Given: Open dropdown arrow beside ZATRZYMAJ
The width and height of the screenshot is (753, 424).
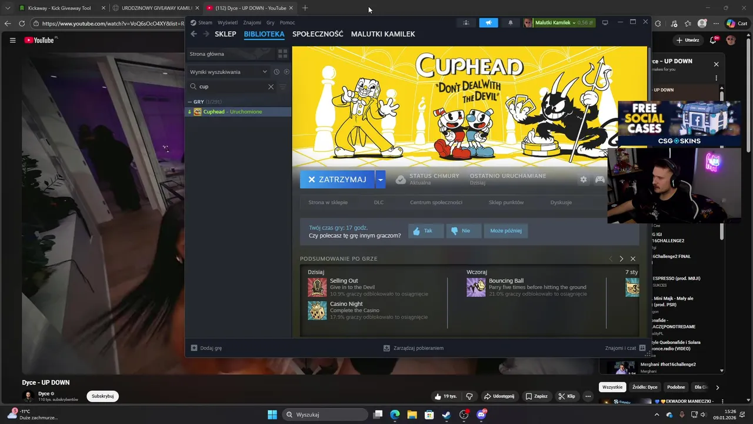Looking at the screenshot, I should pos(380,180).
